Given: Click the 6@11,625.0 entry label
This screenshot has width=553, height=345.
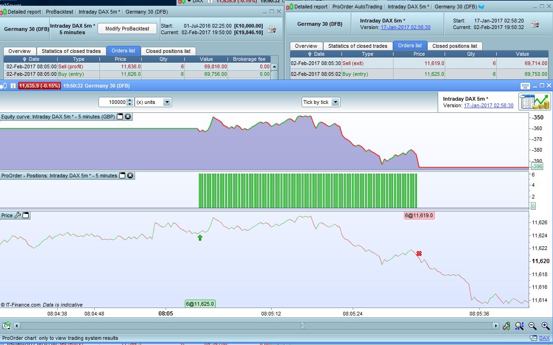Looking at the screenshot, I should click(200, 304).
